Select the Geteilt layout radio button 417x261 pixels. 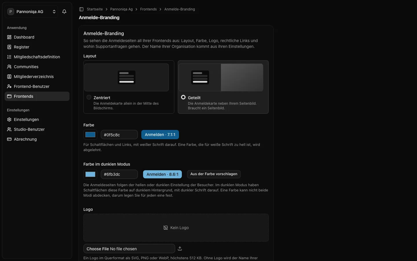[183, 97]
